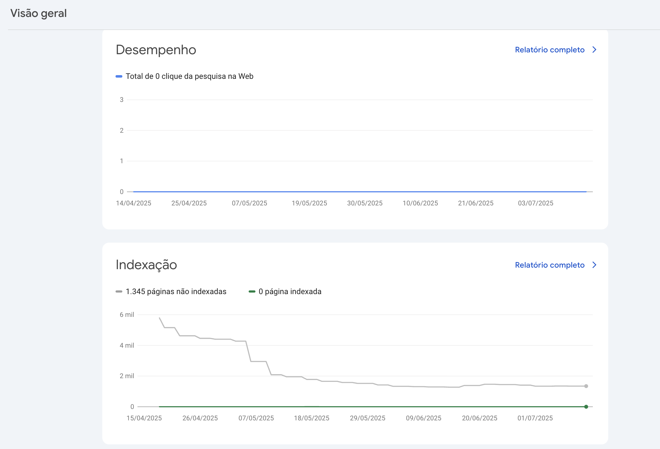Click 03/07/2025 date on Desempenho axis
Viewport: 660px width, 449px height.
[536, 203]
